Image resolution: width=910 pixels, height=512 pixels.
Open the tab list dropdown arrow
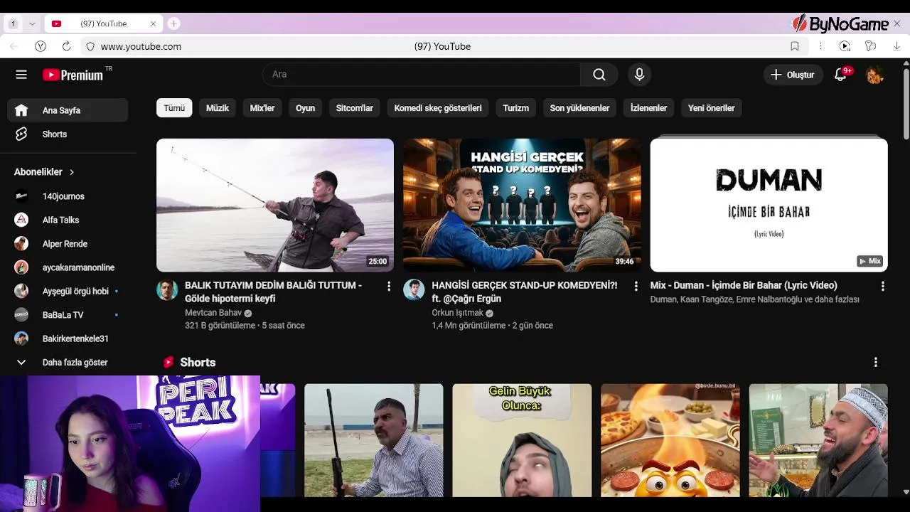point(32,23)
